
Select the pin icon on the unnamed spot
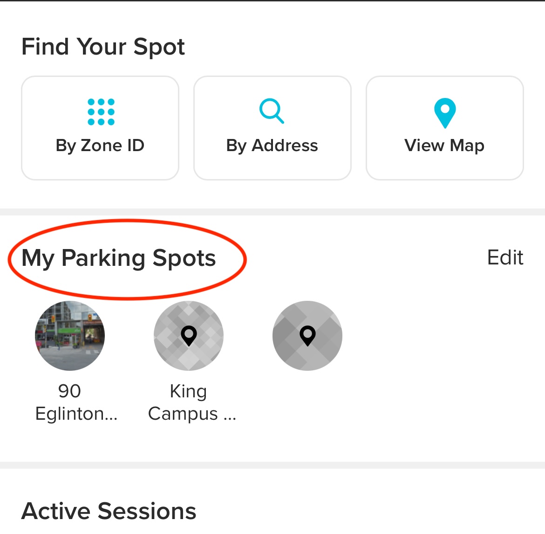pos(307,335)
